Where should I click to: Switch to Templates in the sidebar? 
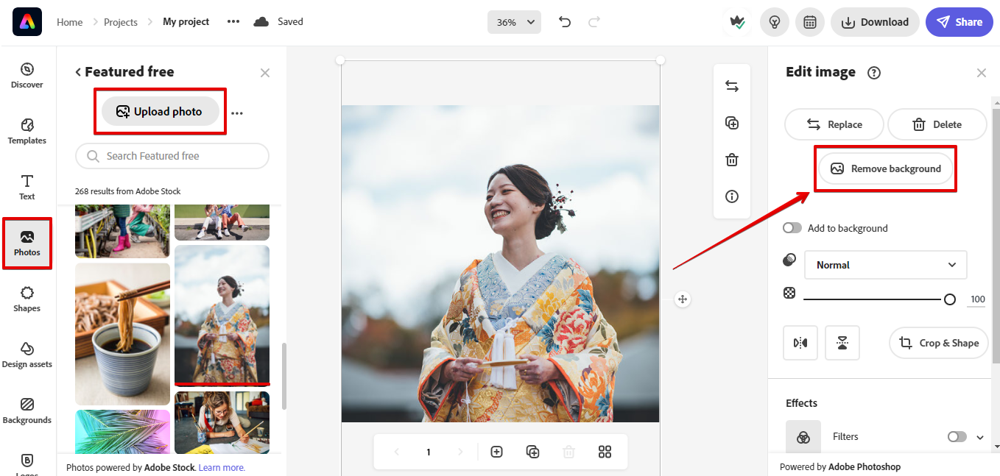click(x=27, y=131)
